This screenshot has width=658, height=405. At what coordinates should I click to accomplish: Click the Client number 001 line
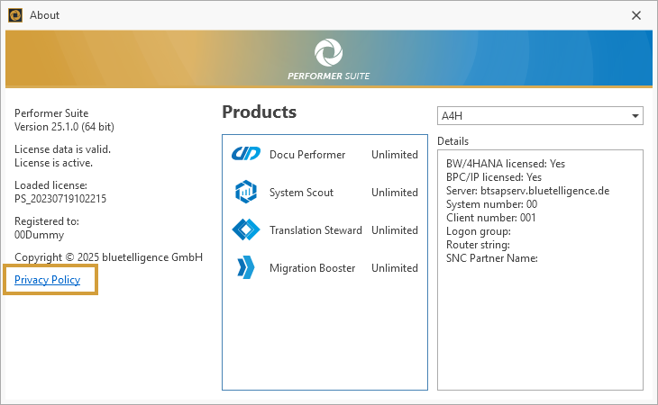coord(491,218)
